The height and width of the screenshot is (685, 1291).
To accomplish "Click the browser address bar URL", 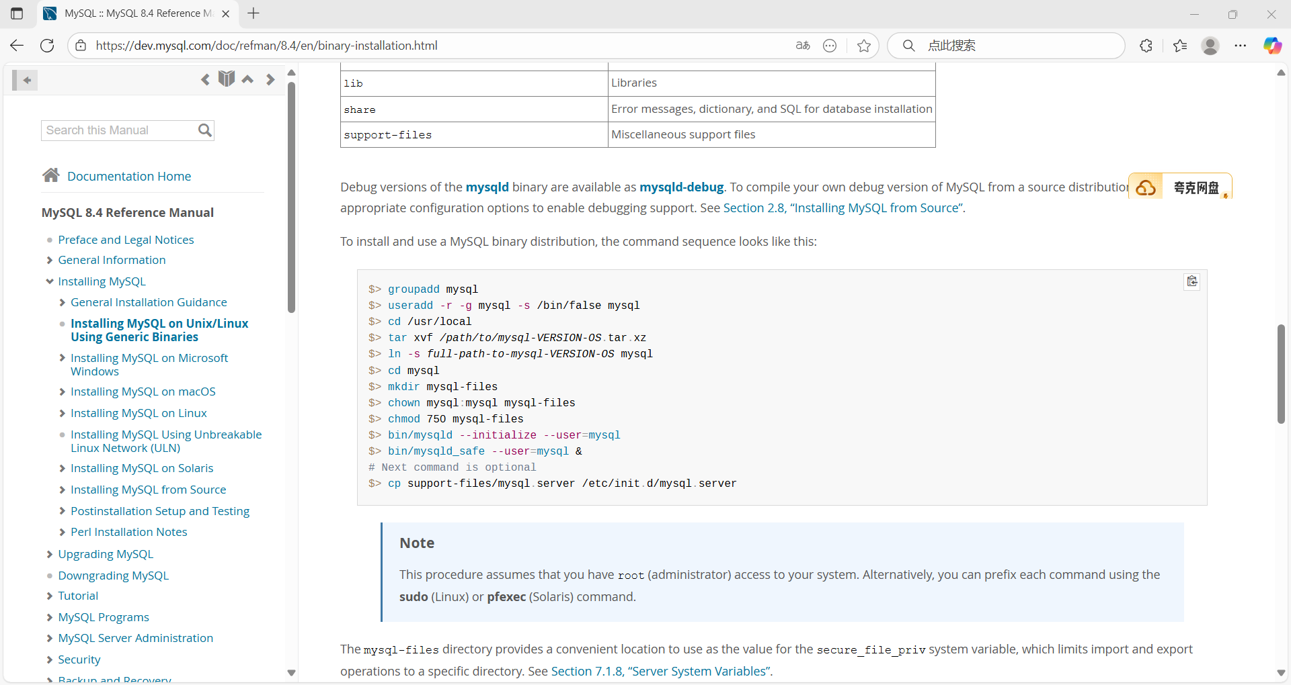I will pos(266,46).
